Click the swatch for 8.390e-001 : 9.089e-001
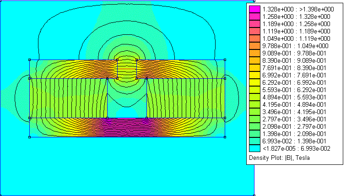Screen dimensions: 346x196 [254, 60]
